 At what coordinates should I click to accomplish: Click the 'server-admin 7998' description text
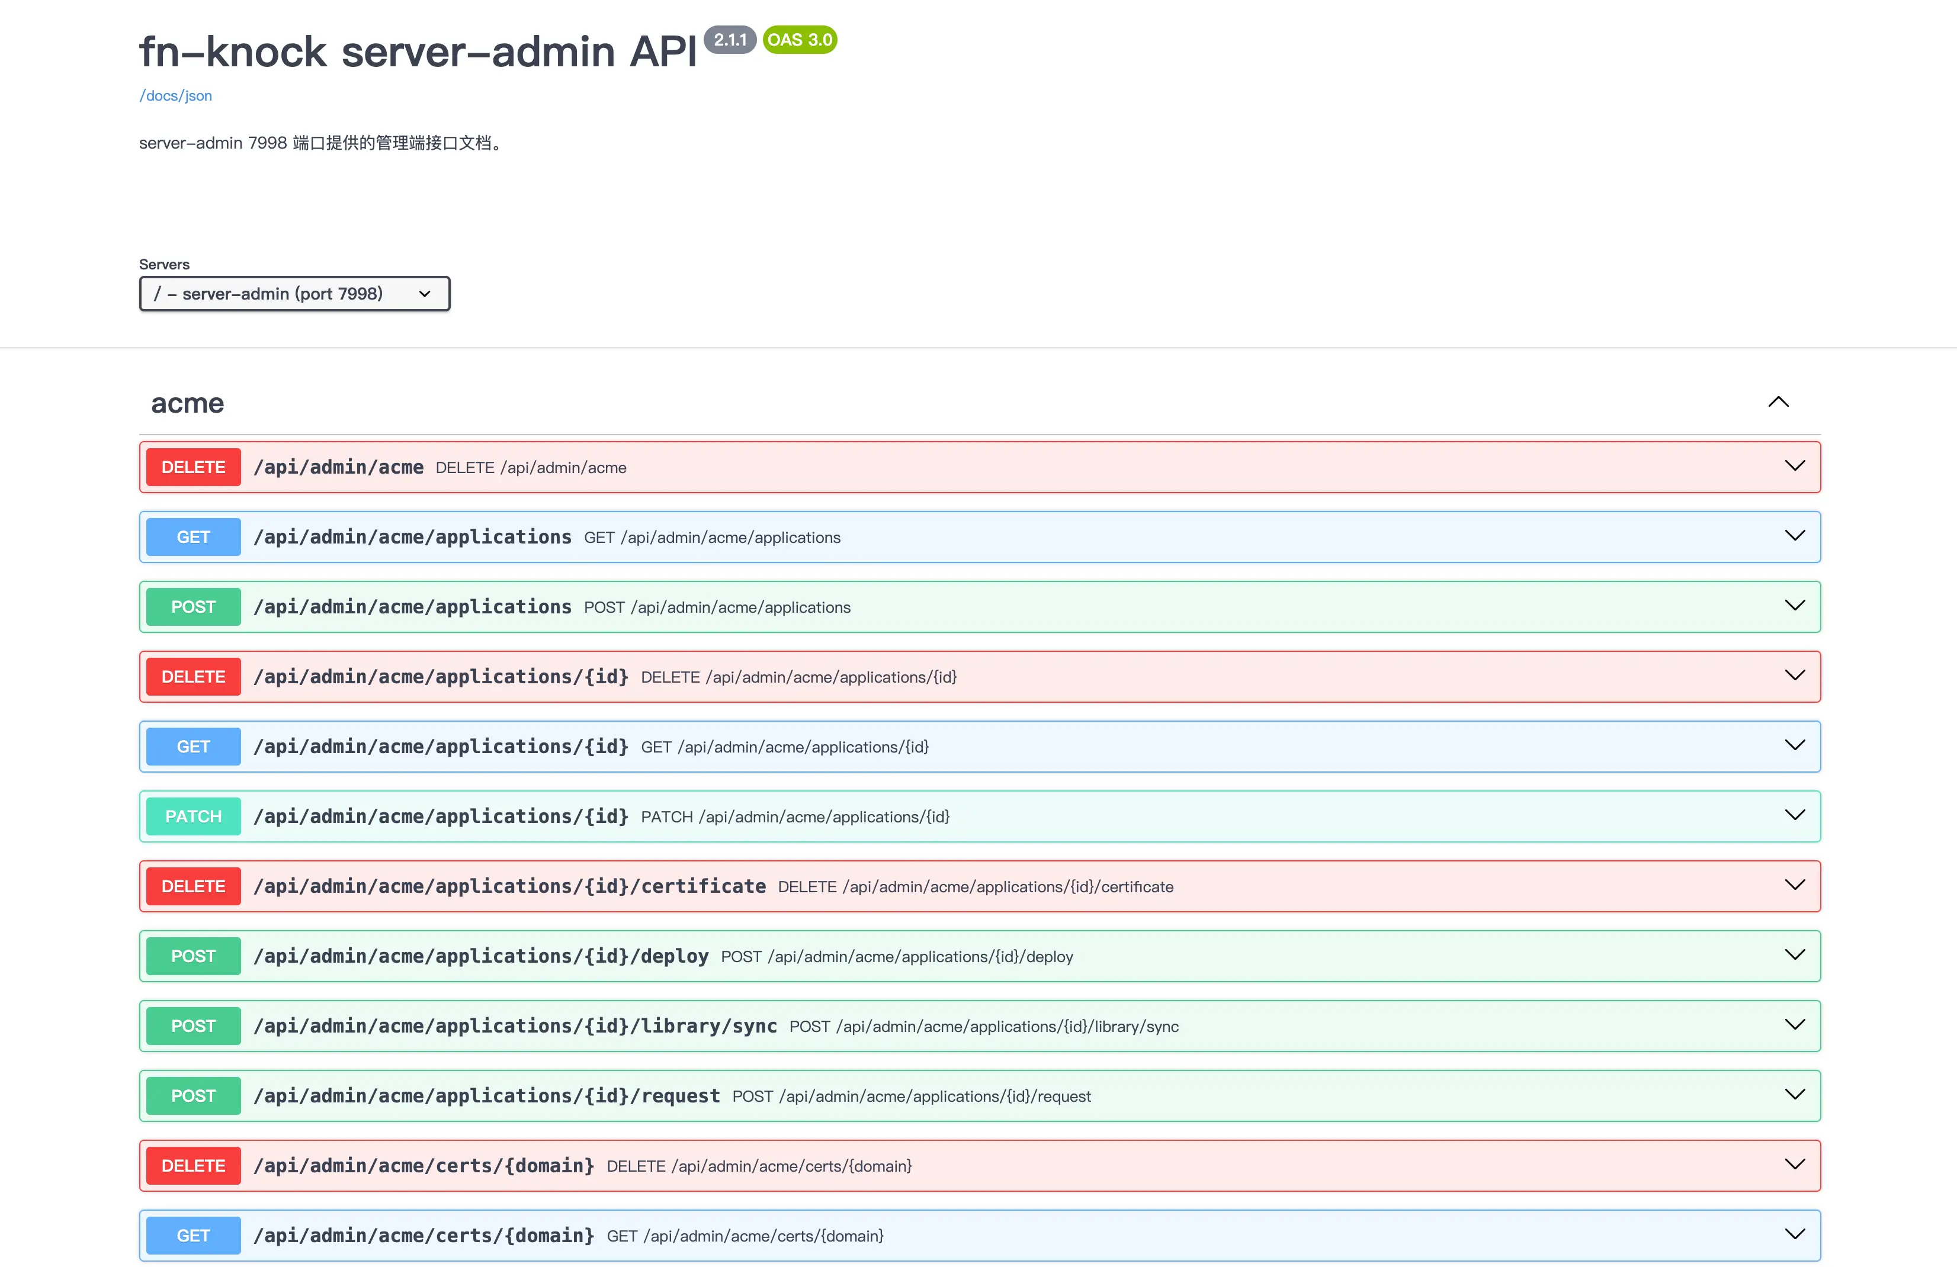tap(320, 143)
